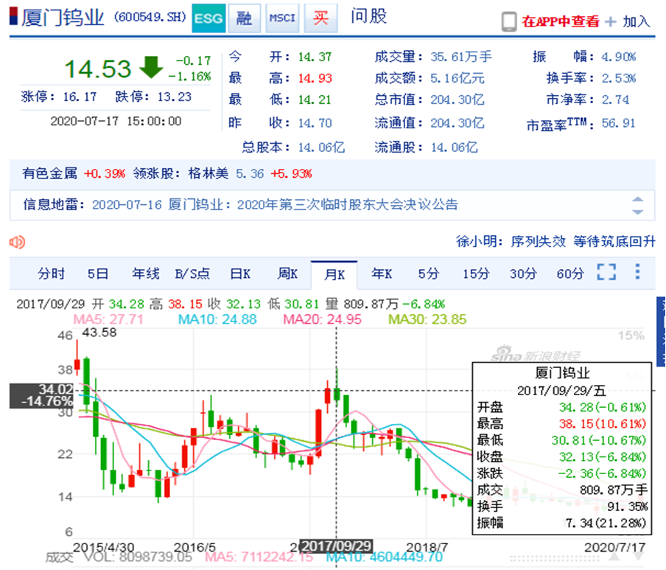666x570 pixels.
Task: Click the mobile phone APP icon
Action: pyautogui.click(x=509, y=21)
